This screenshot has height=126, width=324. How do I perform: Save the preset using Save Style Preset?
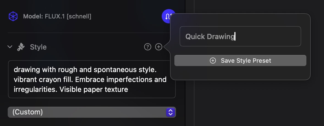[240, 61]
